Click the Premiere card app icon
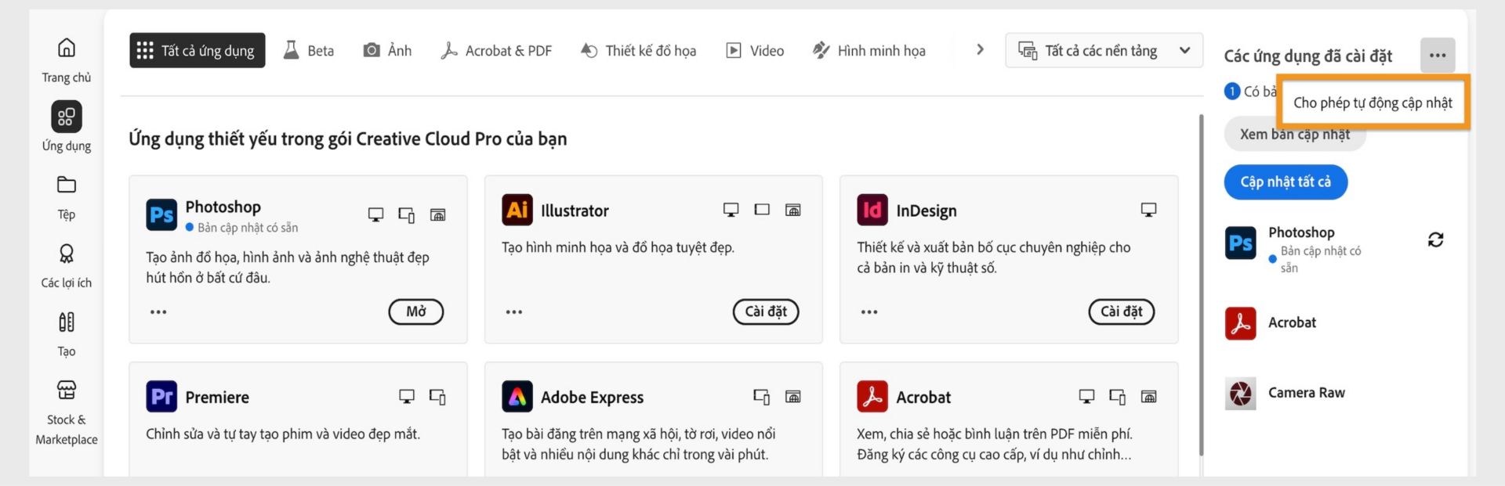The height and width of the screenshot is (486, 1505). (x=161, y=397)
